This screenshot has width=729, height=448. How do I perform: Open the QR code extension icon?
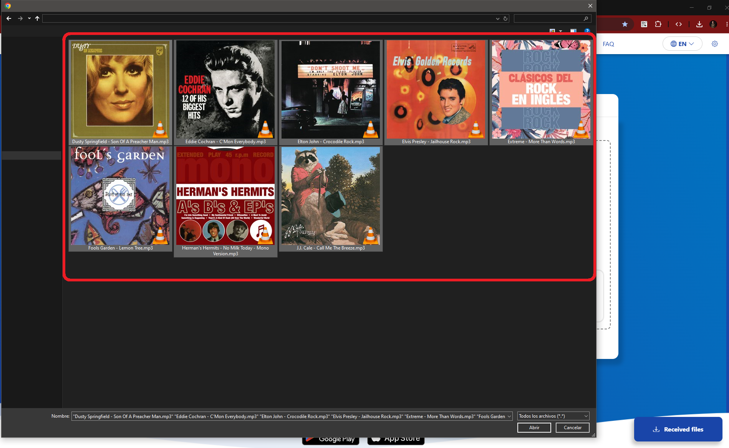[x=644, y=24]
